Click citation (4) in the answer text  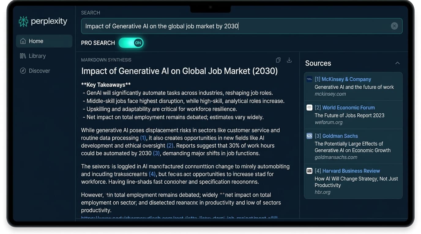152,174
